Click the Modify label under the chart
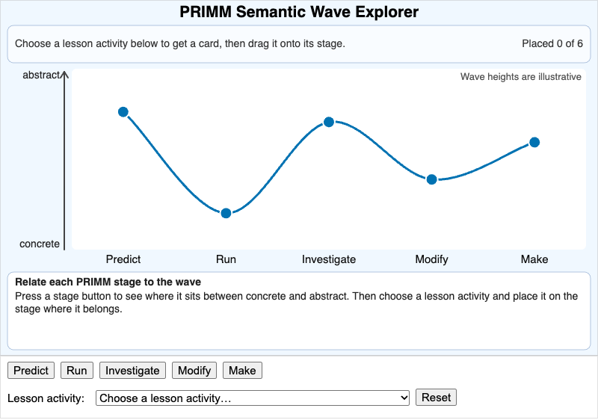The height and width of the screenshot is (420, 598). point(432,259)
